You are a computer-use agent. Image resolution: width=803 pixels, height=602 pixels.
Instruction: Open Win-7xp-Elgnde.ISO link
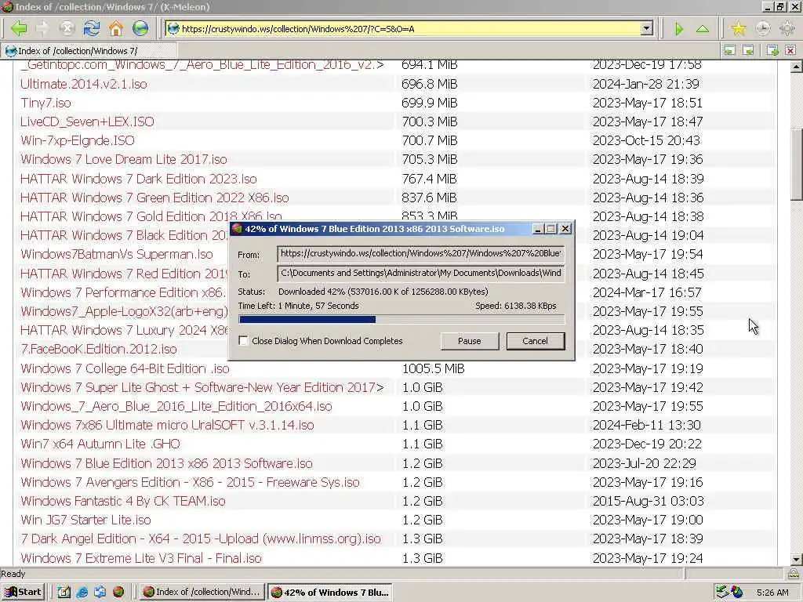[x=78, y=141]
